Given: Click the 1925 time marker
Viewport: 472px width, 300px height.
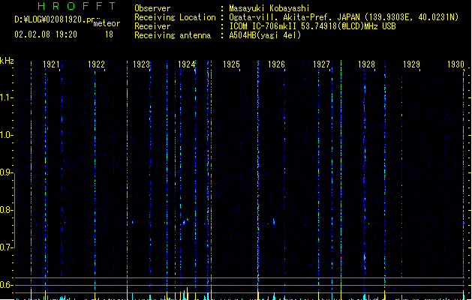Looking at the screenshot, I should (231, 64).
